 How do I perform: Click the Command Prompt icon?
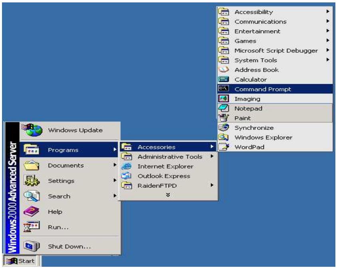tap(223, 89)
